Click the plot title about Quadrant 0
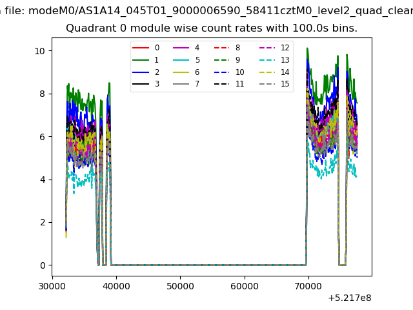The image size is (413, 310). click(212, 28)
